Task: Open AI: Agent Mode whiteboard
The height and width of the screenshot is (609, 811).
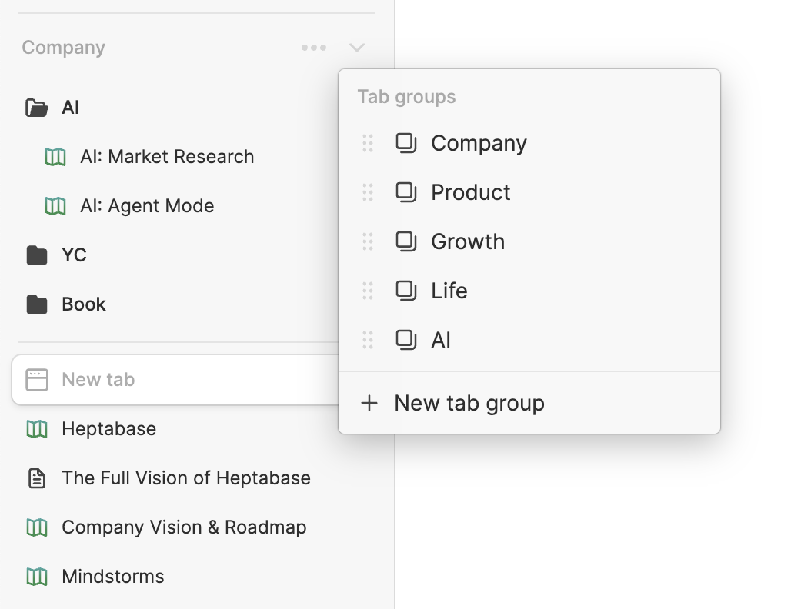Action: point(148,205)
